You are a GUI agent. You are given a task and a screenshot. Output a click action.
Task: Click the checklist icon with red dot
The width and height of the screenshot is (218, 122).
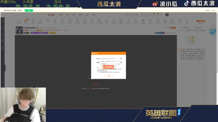tap(70, 21)
